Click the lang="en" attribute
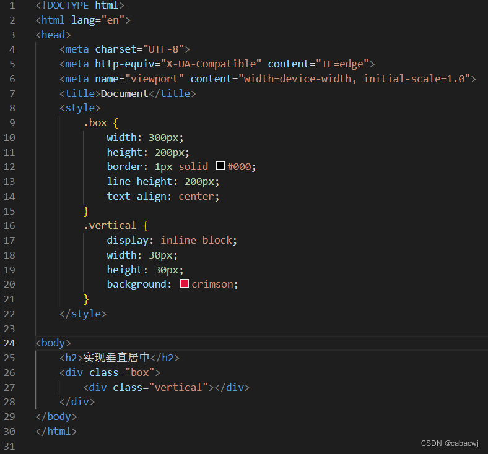Viewport: 488px width, 454px height. coord(98,20)
